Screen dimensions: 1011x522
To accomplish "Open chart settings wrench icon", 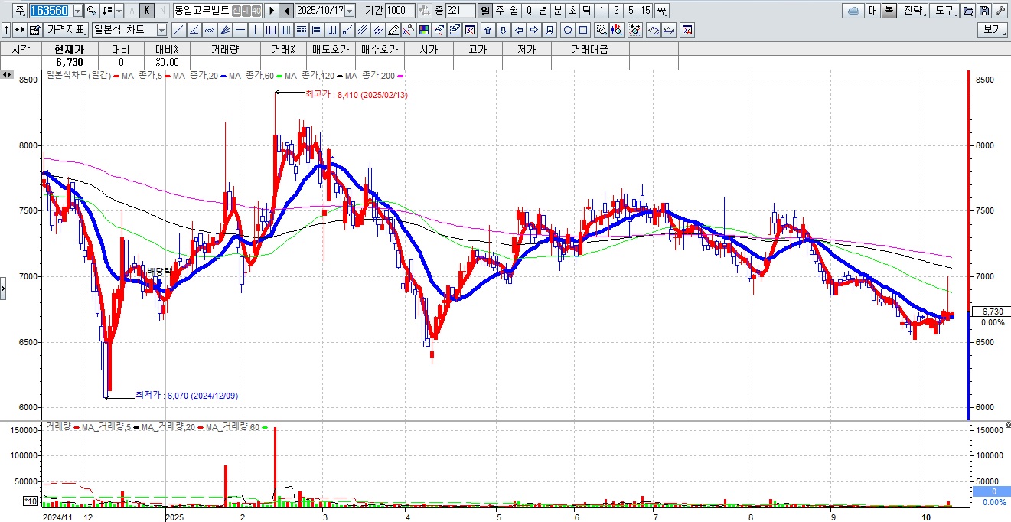I will 1000,11.
